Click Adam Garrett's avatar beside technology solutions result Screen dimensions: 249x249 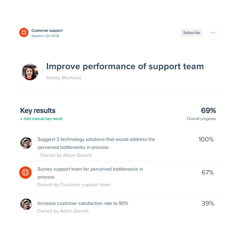pos(26,143)
